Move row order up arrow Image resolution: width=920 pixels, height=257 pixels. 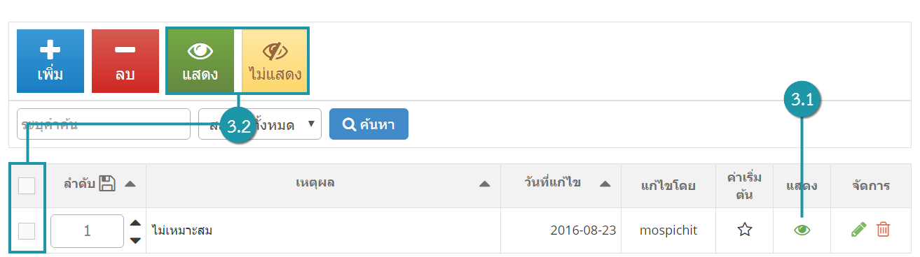click(136, 223)
